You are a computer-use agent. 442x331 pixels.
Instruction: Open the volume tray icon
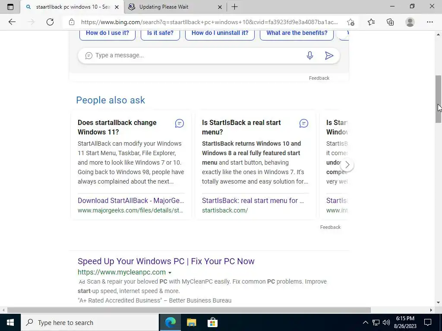coord(386,322)
